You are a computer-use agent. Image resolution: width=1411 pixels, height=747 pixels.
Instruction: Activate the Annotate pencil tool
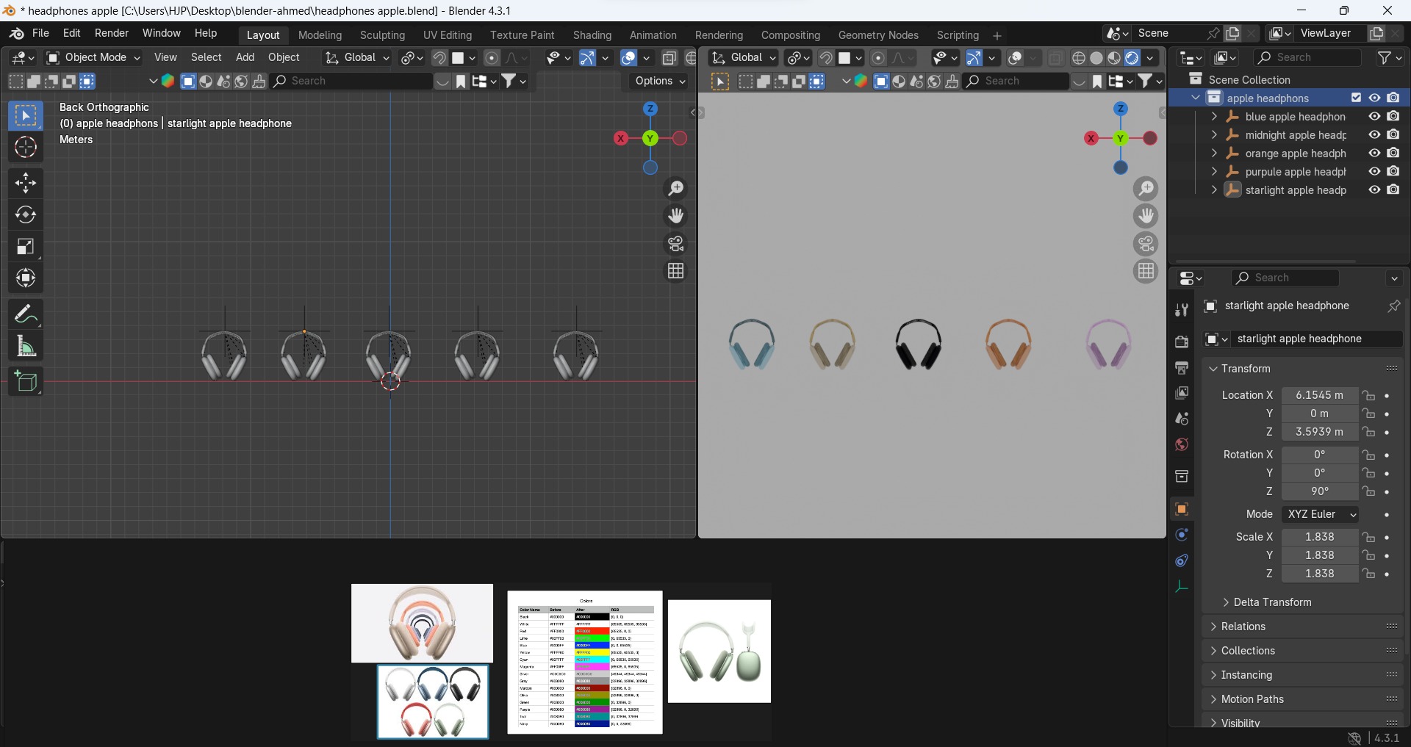click(x=26, y=314)
